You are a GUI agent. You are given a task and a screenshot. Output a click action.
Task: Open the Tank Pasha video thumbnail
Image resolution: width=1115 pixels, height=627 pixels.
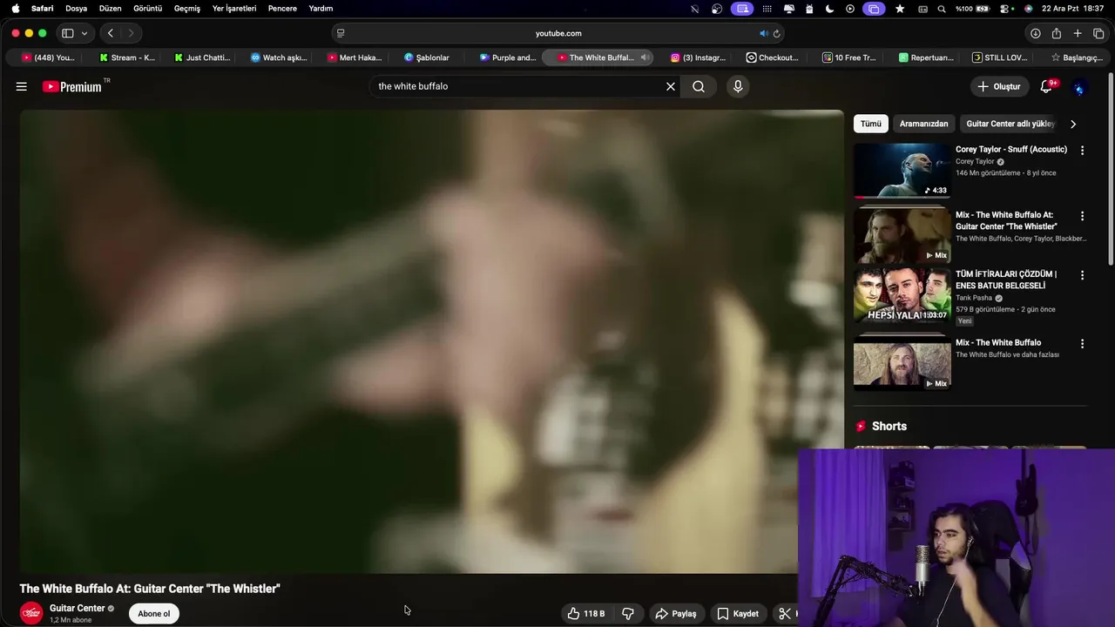tap(902, 296)
